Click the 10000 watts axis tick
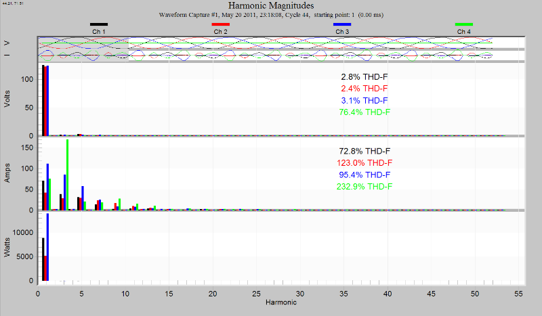This screenshot has height=316, width=542. click(23, 233)
